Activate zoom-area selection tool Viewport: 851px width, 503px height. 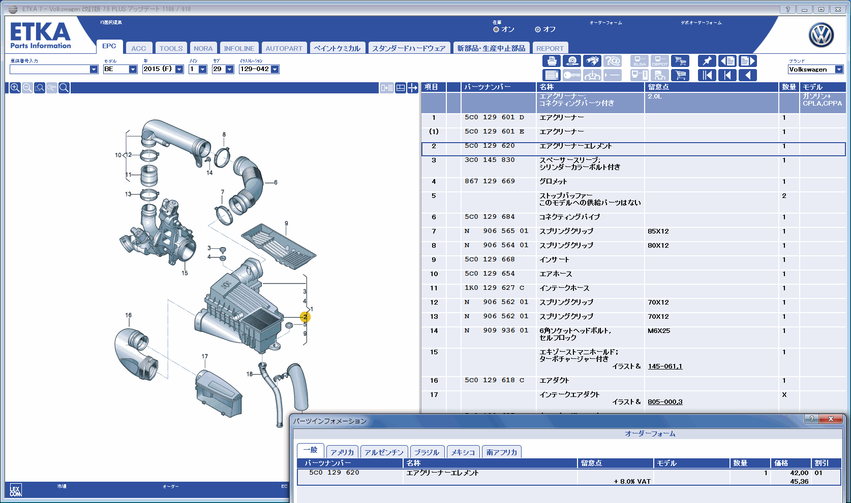40,88
